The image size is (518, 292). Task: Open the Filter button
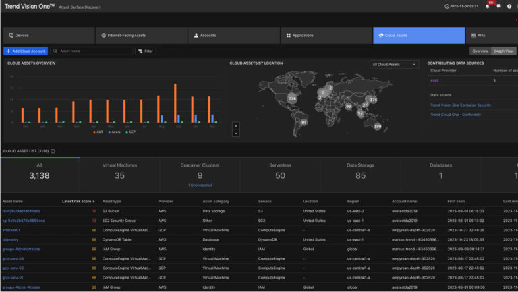tap(146, 51)
